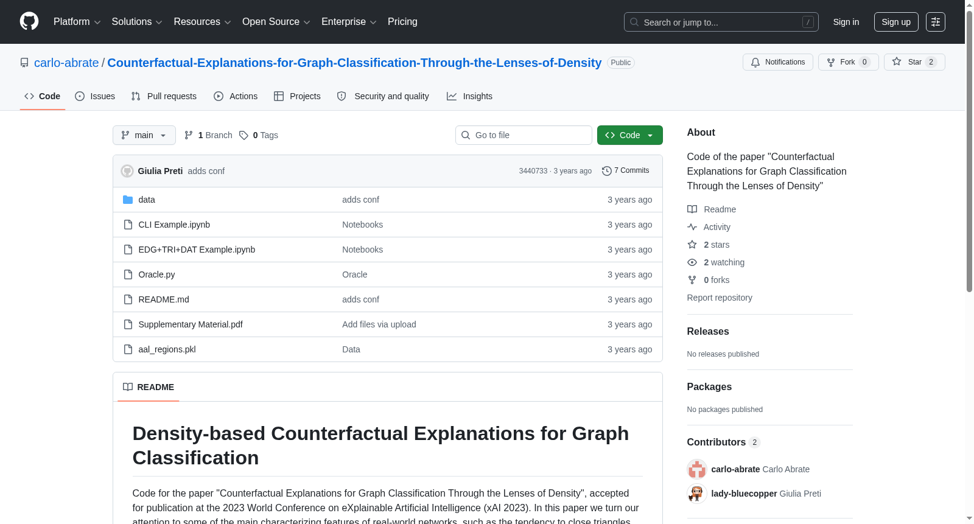Viewport: 974px width, 524px height.
Task: Open commit message 'Add files via upload'
Action: (379, 324)
